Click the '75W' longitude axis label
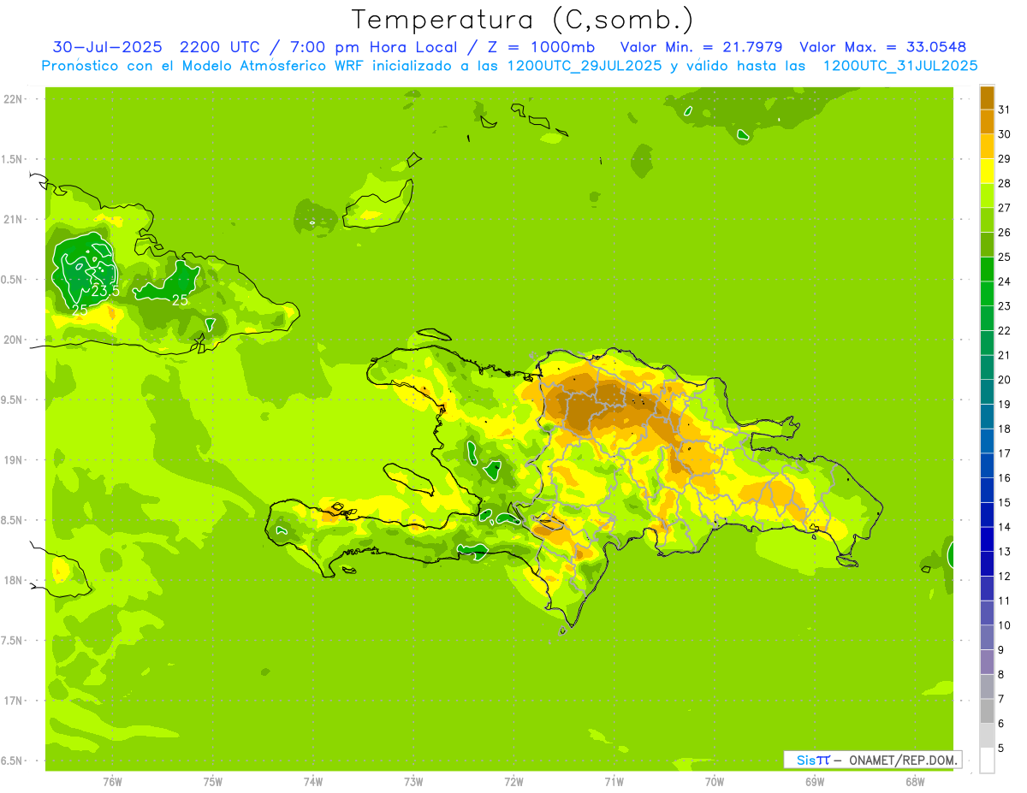This screenshot has width=1027, height=793. coord(213,782)
